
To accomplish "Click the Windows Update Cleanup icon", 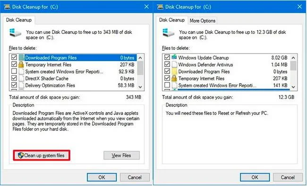I will tap(174, 57).
